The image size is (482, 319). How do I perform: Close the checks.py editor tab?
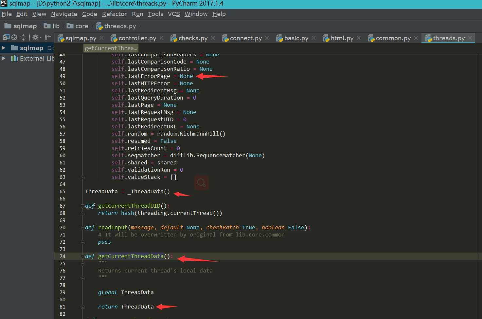[213, 38]
